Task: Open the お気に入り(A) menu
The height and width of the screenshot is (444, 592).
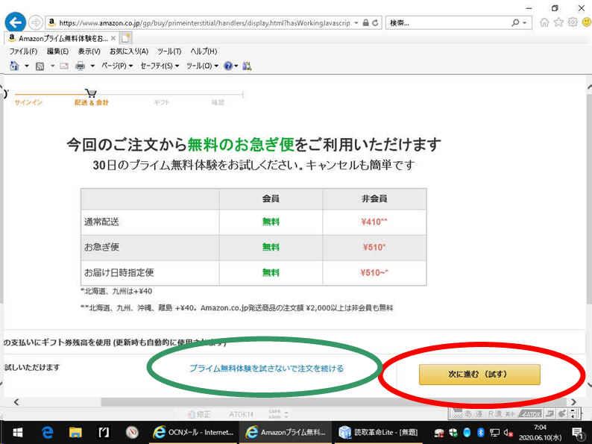Action: (129, 51)
